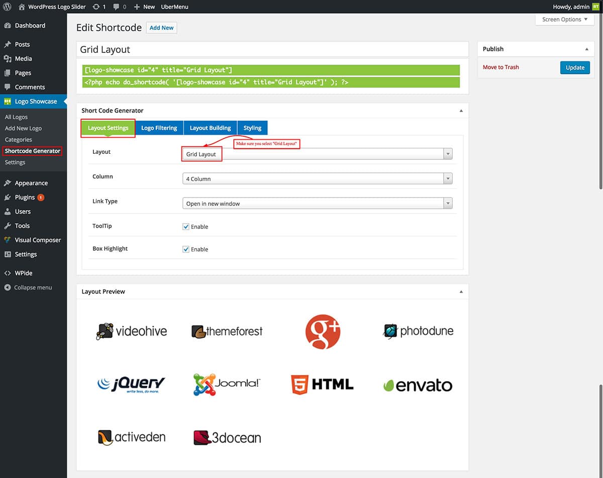Click the Tools wrench icon
Screen dimensions: 603x478
click(x=8, y=226)
